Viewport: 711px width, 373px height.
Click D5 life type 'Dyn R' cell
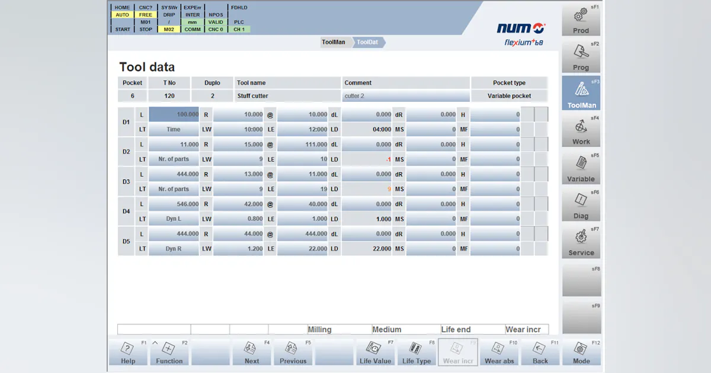(174, 249)
